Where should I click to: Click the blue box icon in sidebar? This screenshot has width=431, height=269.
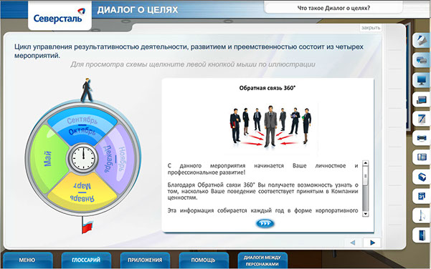(422, 177)
